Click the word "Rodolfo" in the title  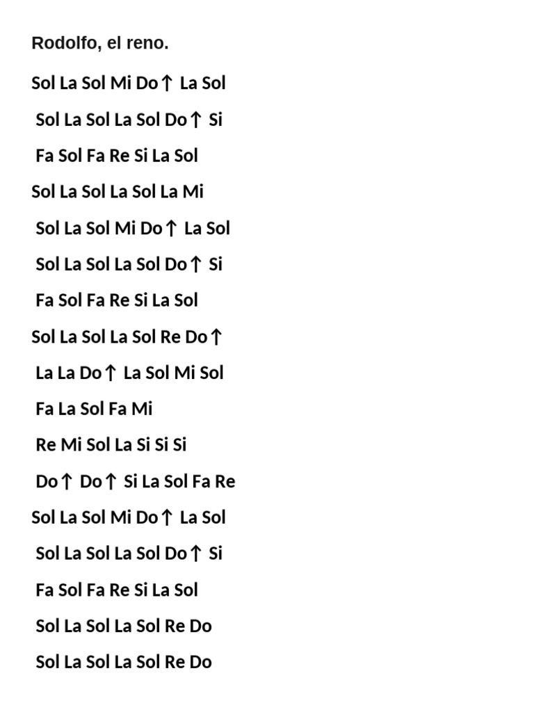coord(64,43)
